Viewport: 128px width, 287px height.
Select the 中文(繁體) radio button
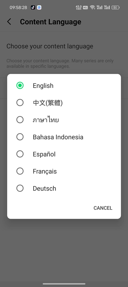pos(20,103)
